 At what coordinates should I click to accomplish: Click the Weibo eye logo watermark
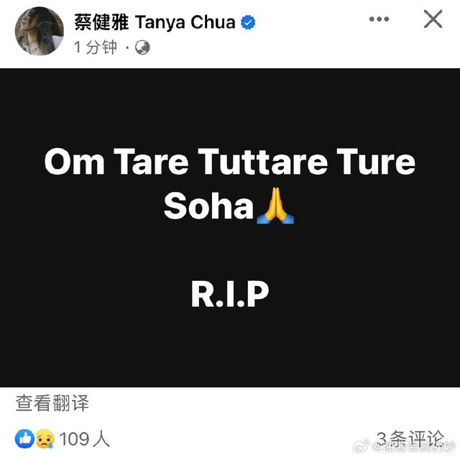click(x=361, y=446)
